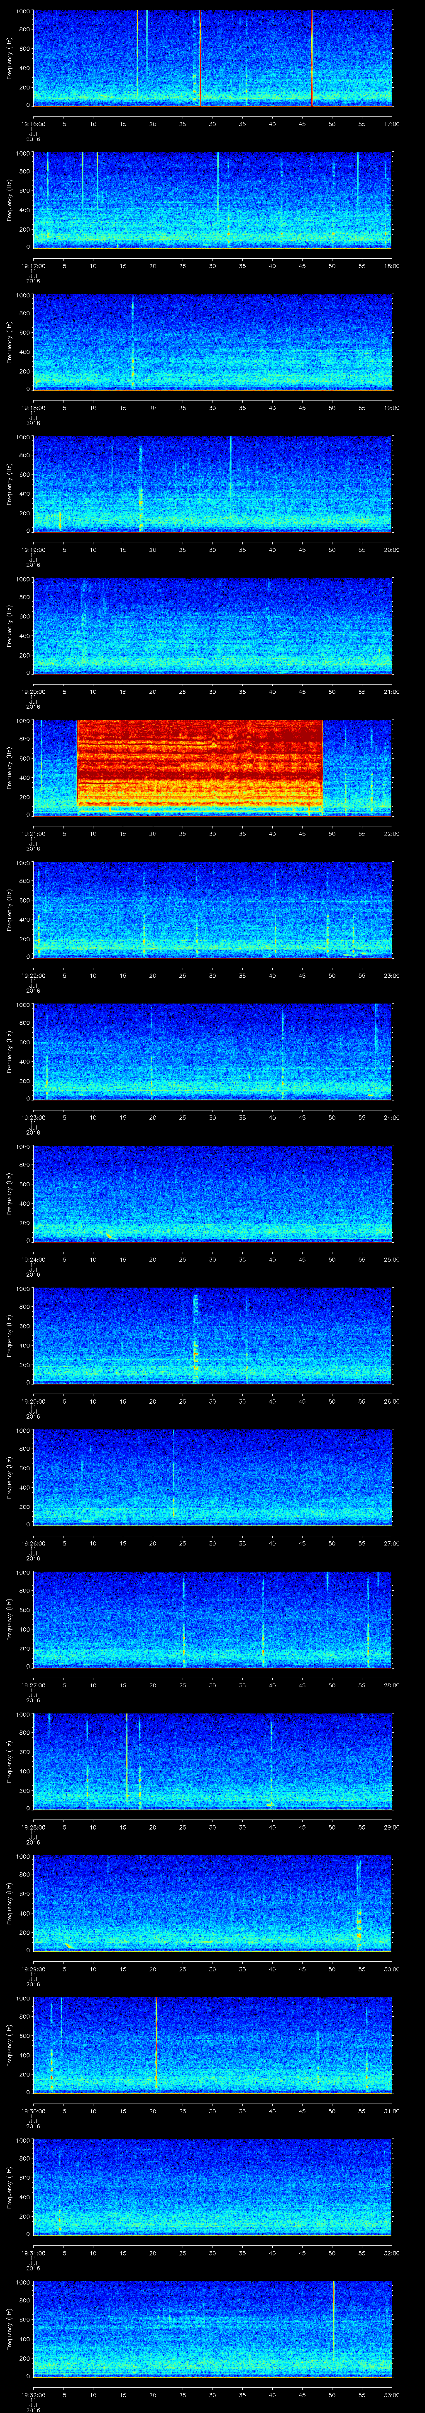
Task: Click the '19:32:00' start time label
Action: point(34,2394)
